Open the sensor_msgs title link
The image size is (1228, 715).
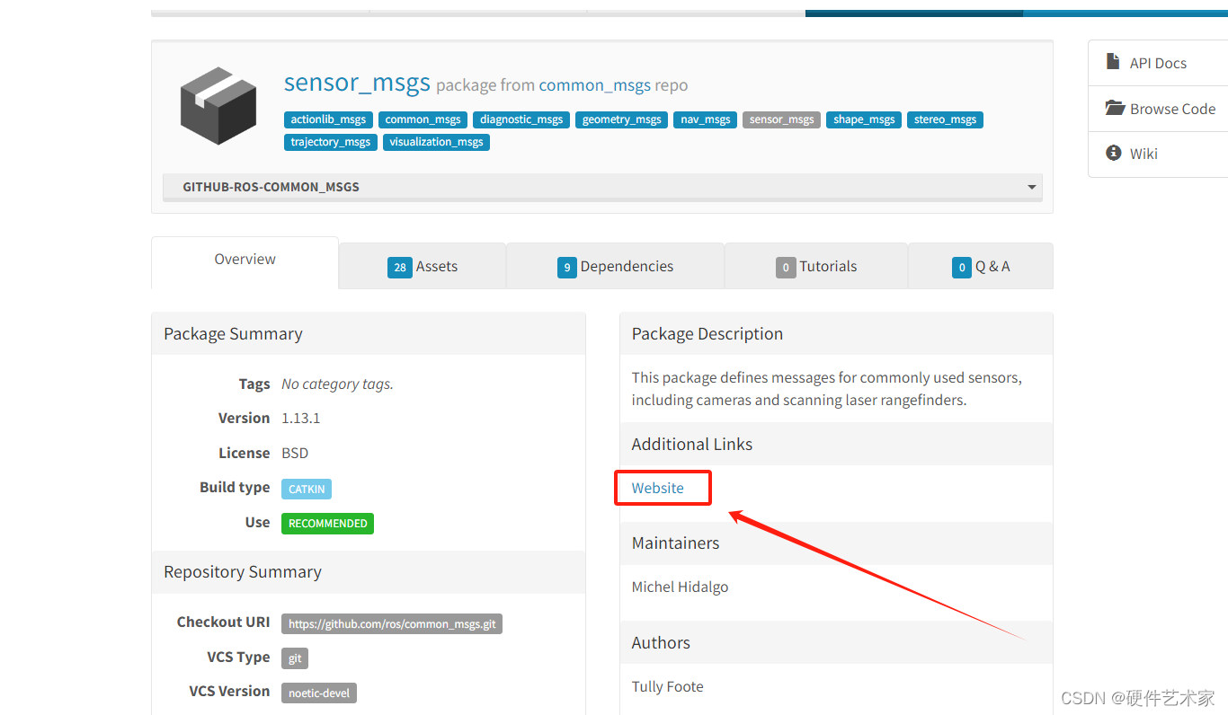pyautogui.click(x=357, y=83)
